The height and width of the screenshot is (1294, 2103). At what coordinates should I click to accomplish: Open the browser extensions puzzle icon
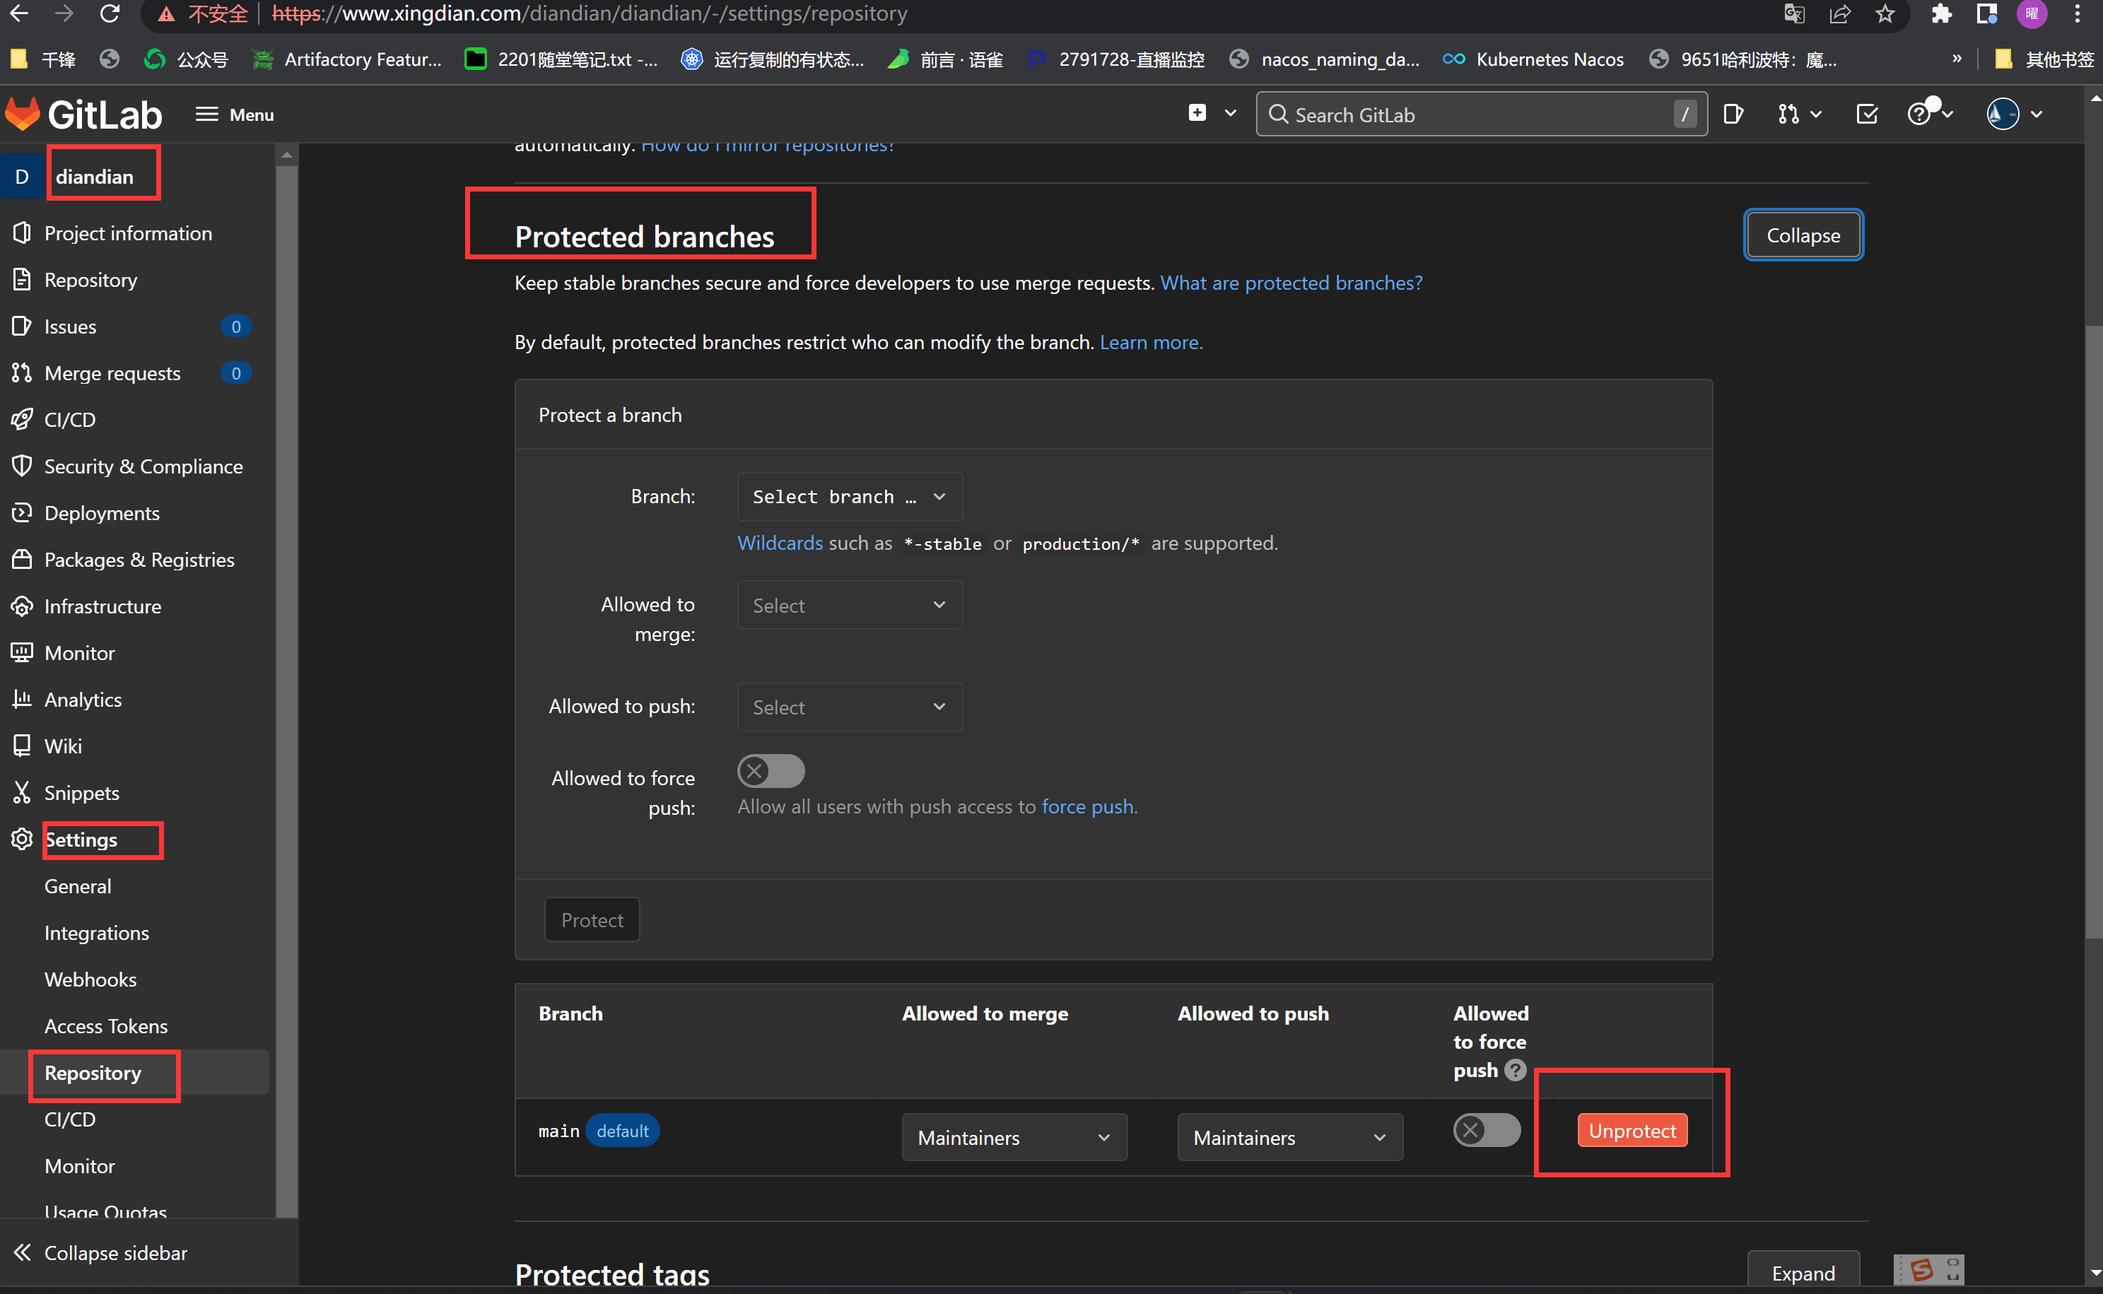click(1941, 13)
